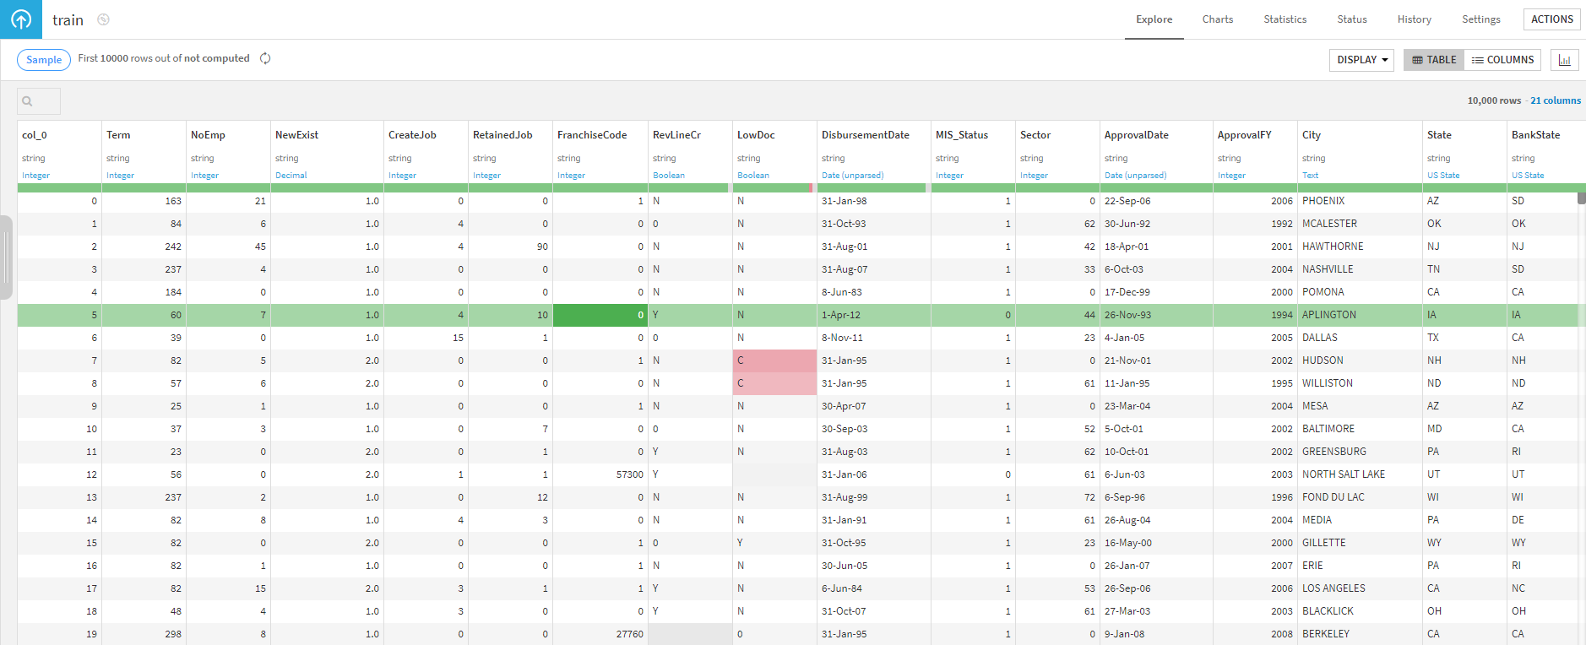Open the quick column stats chart icon
1586x645 pixels.
click(x=1565, y=60)
